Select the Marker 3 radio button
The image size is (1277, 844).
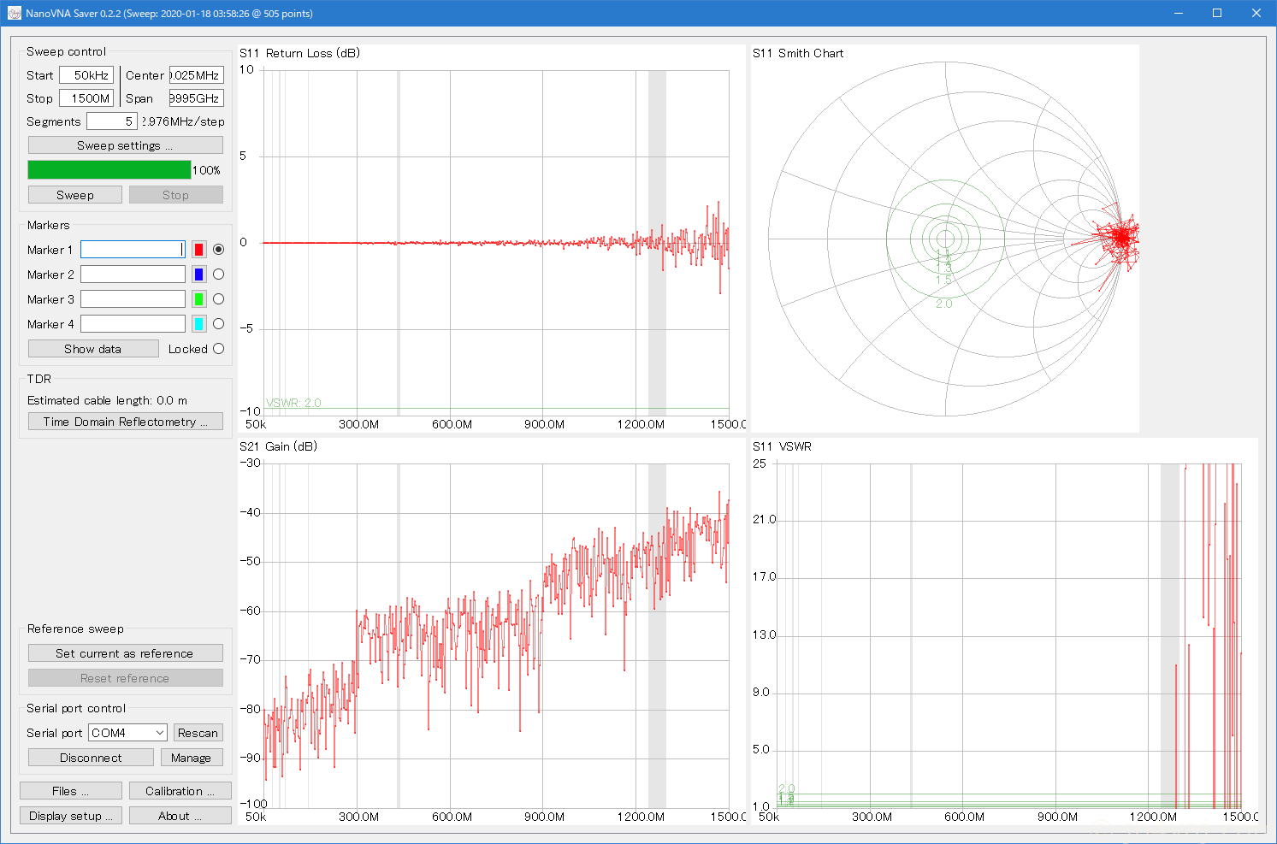219,299
